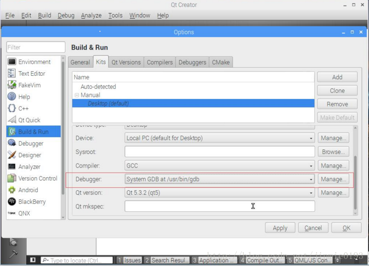This screenshot has width=369, height=266.
Task: Select the BlackBerry icon
Action: coord(12,201)
